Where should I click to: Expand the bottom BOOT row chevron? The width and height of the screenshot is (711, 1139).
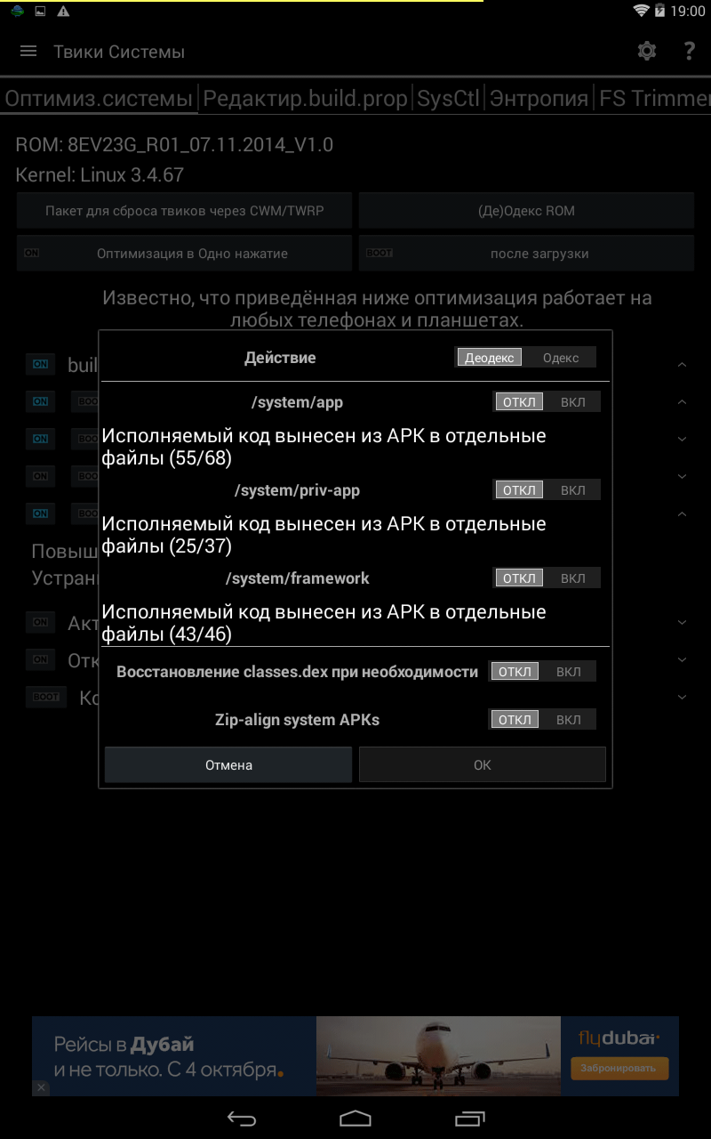(682, 698)
